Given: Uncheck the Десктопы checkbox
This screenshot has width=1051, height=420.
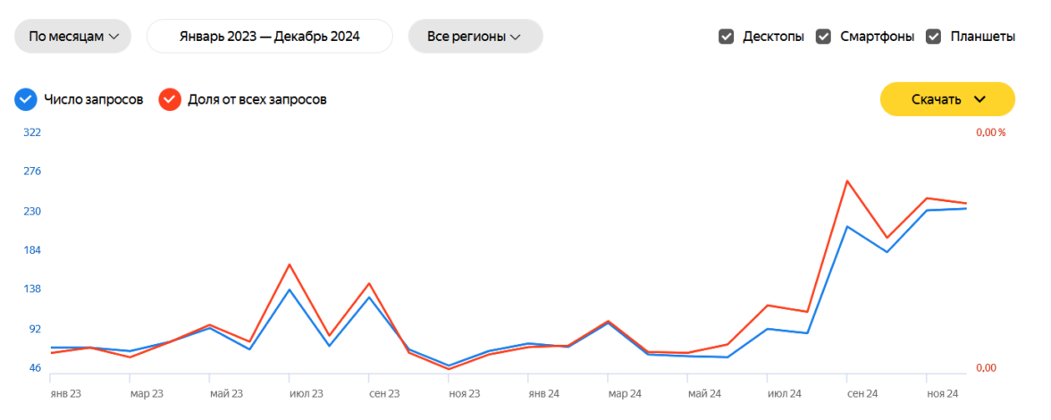Looking at the screenshot, I should pyautogui.click(x=727, y=37).
